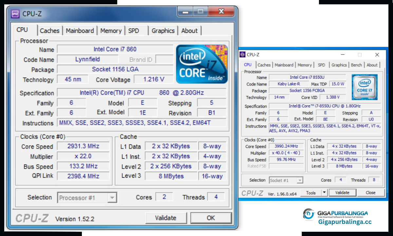Click Ext. Model value 8E in right window
This screenshot has width=393, height=236.
point(325,119)
